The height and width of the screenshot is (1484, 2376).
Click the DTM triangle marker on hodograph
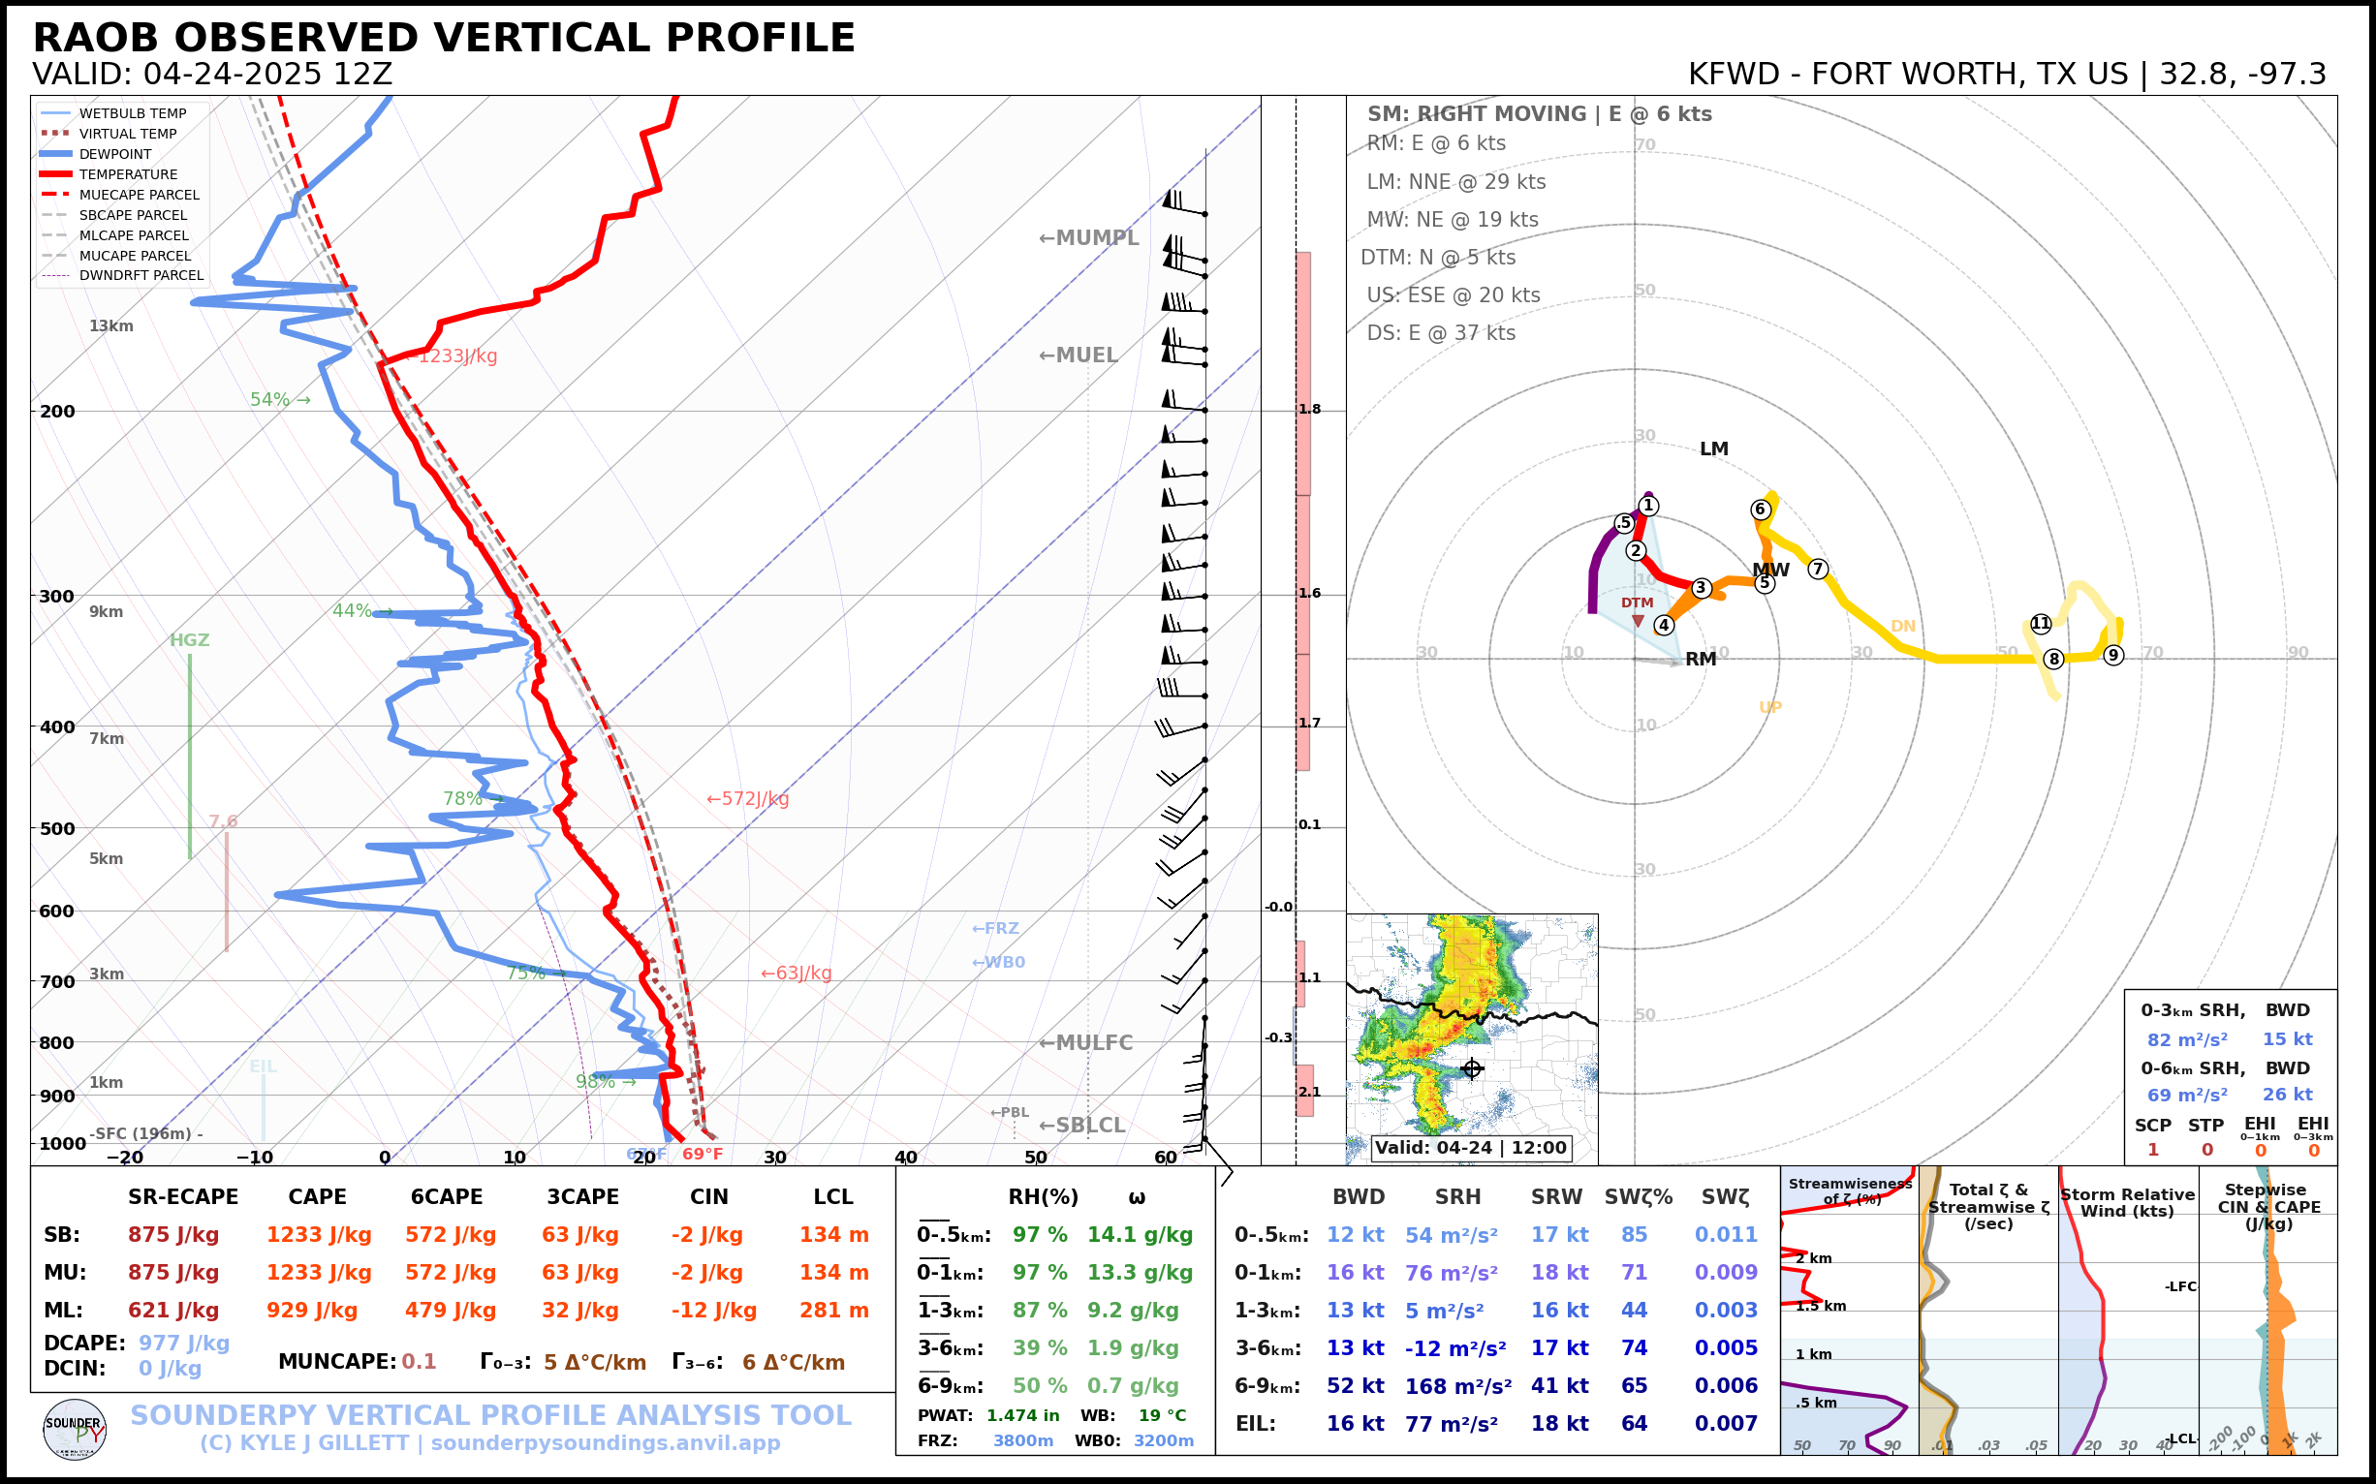1638,620
